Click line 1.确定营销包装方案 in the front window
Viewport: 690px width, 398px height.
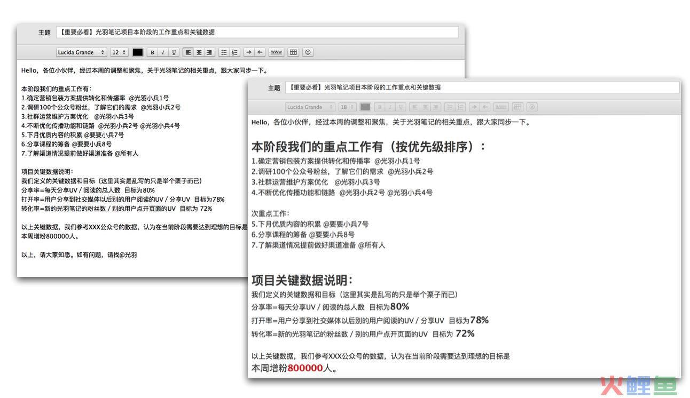[x=335, y=161]
